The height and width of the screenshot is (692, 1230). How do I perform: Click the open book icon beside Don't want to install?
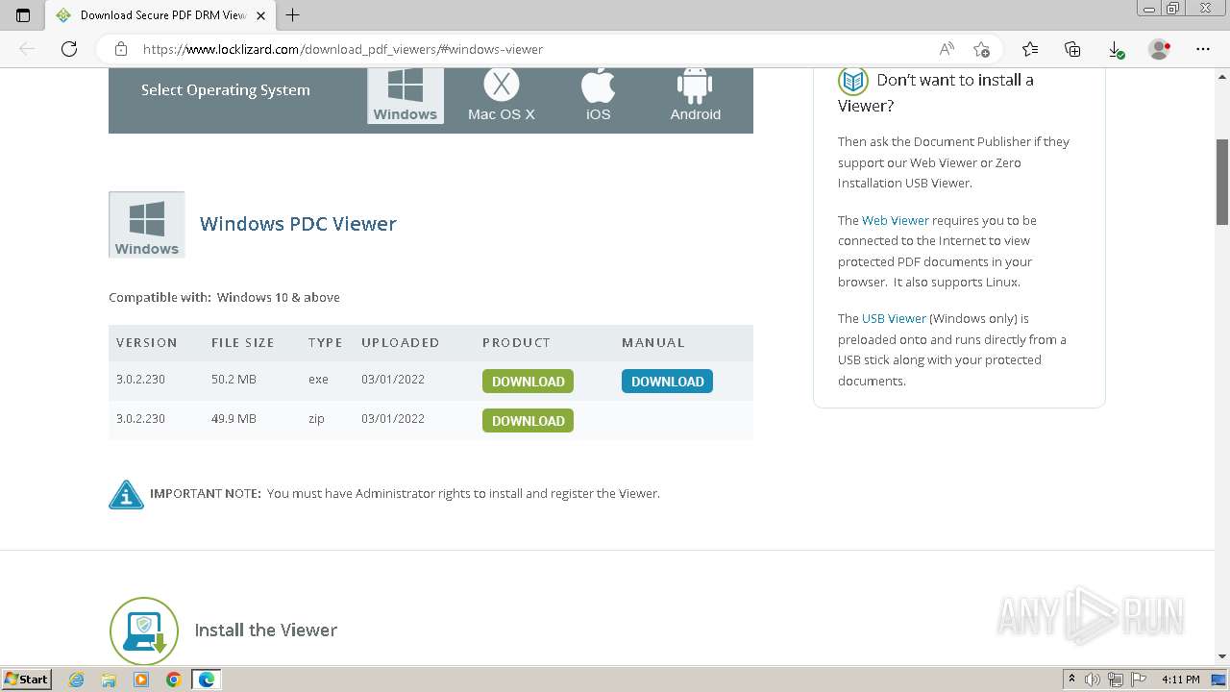tap(853, 81)
